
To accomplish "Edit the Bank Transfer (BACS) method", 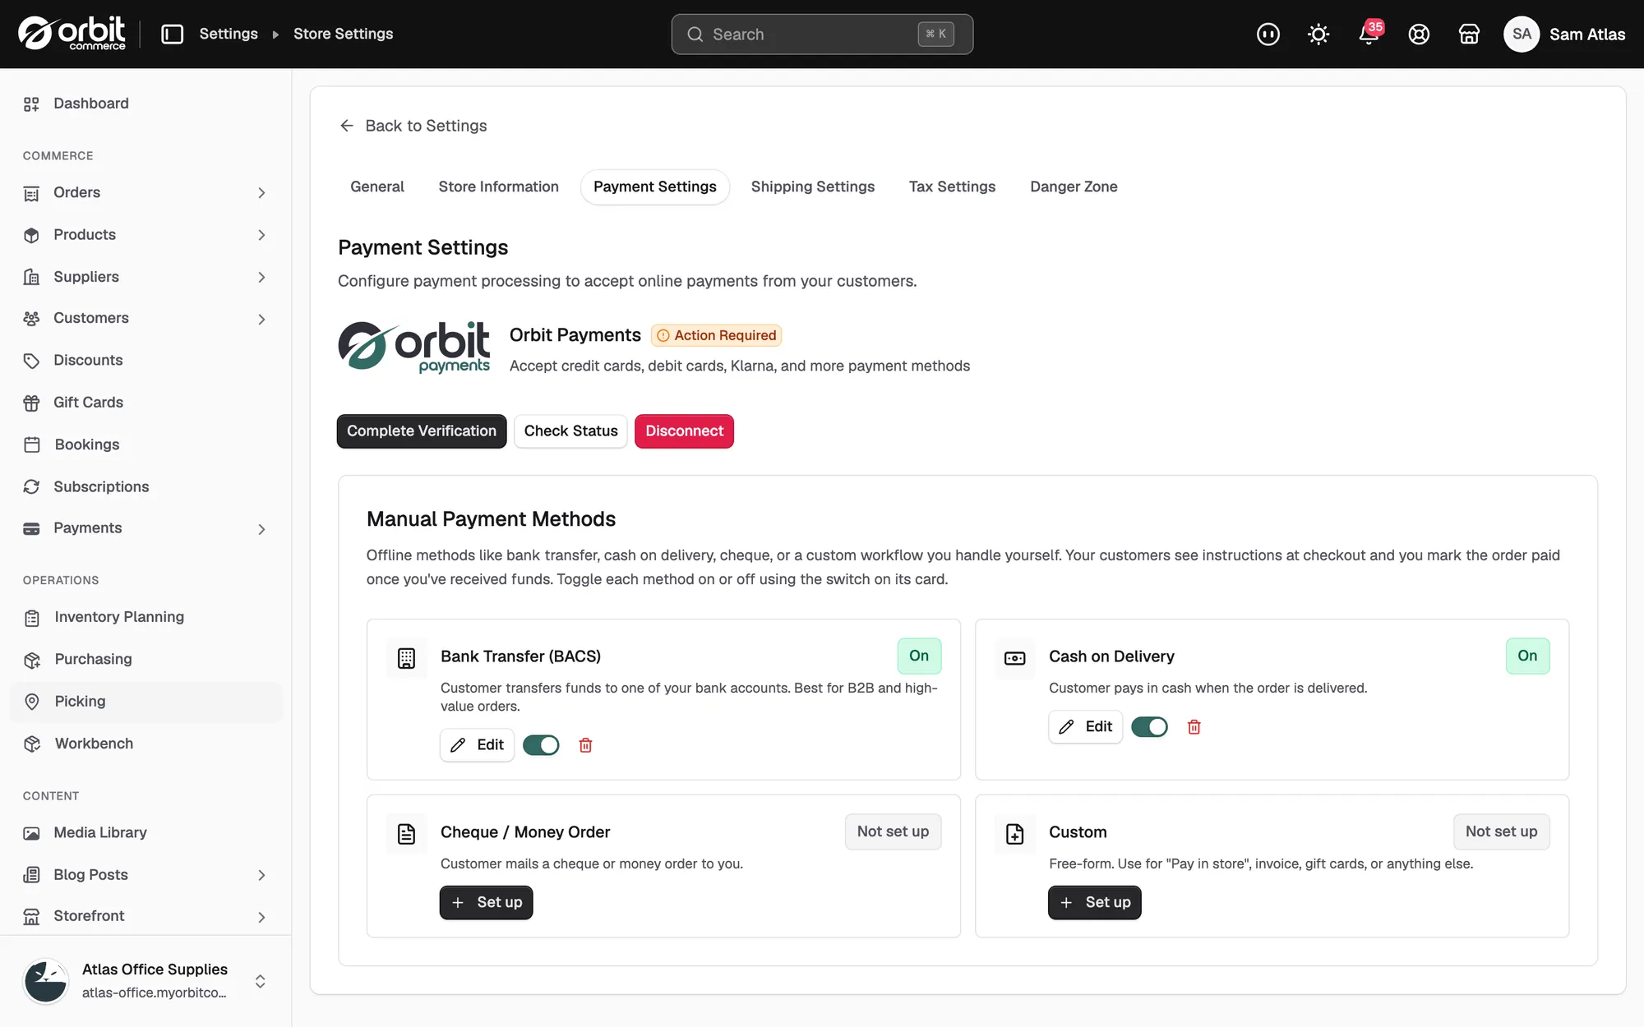I will pyautogui.click(x=477, y=745).
